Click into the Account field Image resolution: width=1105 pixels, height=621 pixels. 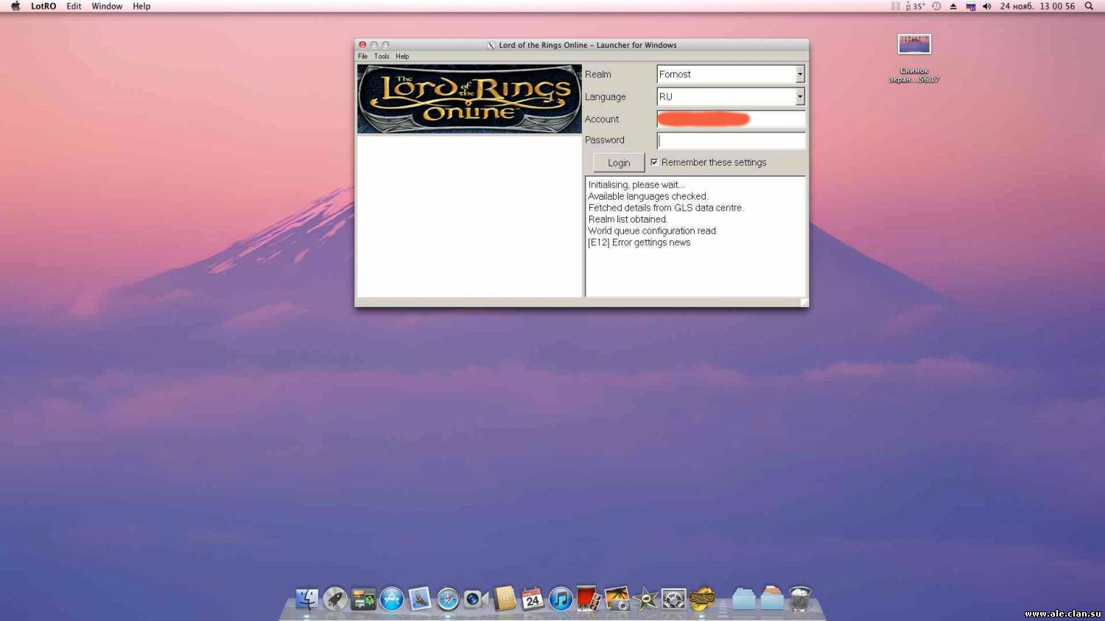(731, 119)
